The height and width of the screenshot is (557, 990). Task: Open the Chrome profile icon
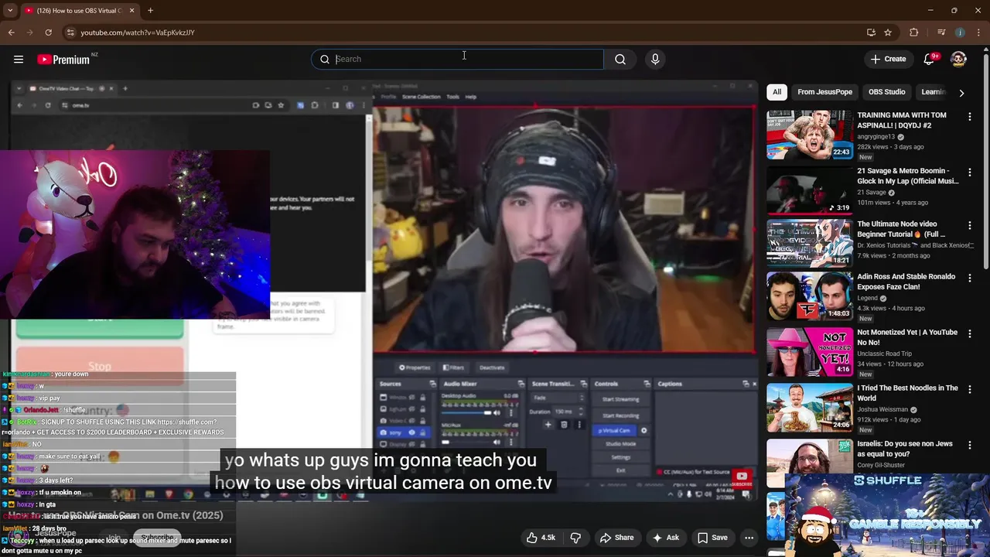(960, 32)
